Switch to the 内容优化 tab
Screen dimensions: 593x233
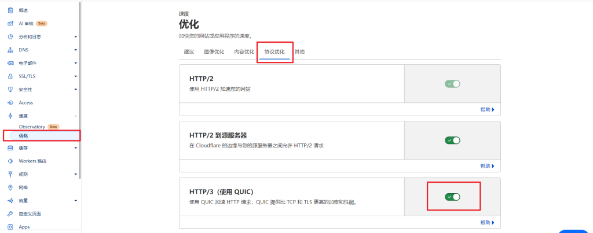(244, 51)
